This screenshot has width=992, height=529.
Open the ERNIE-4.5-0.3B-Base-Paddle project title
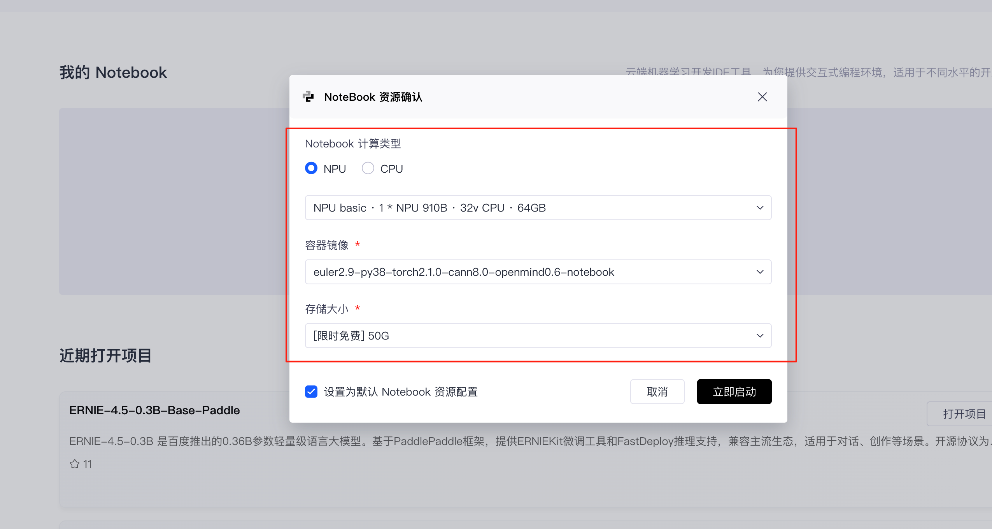tap(154, 410)
